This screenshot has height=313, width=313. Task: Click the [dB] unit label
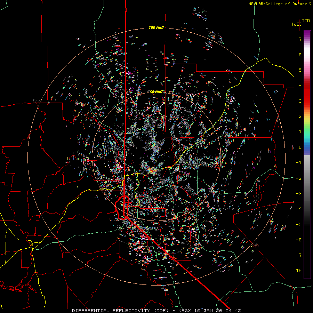click(x=297, y=24)
